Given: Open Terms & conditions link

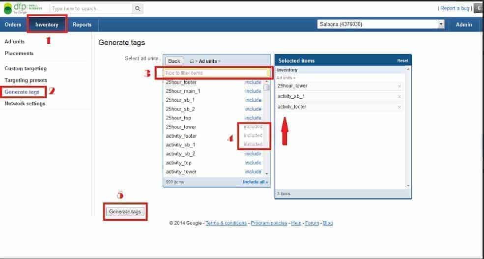Looking at the screenshot, I should (226, 223).
